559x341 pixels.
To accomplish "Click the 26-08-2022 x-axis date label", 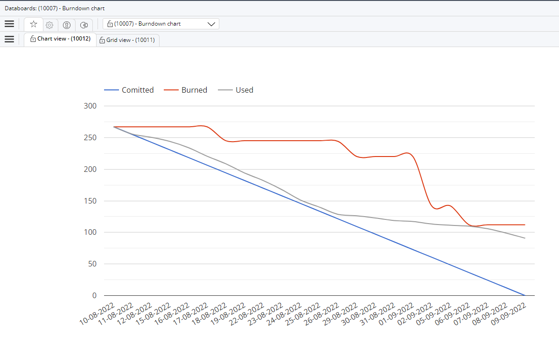I will pos(321,314).
